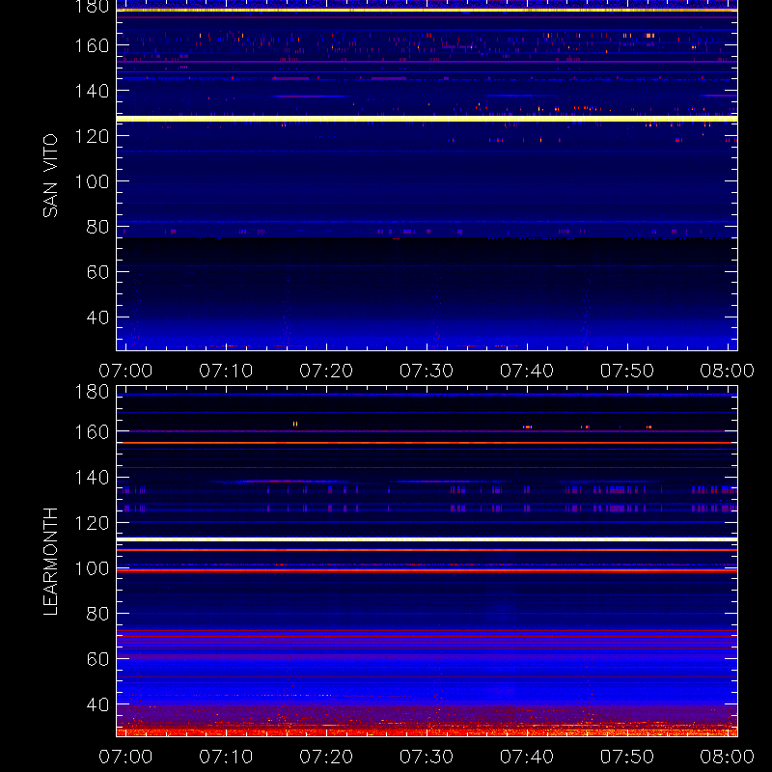Screen dimensions: 772x772
Task: Select the 07:30 tick label under San Vito plot
Action: 427,371
